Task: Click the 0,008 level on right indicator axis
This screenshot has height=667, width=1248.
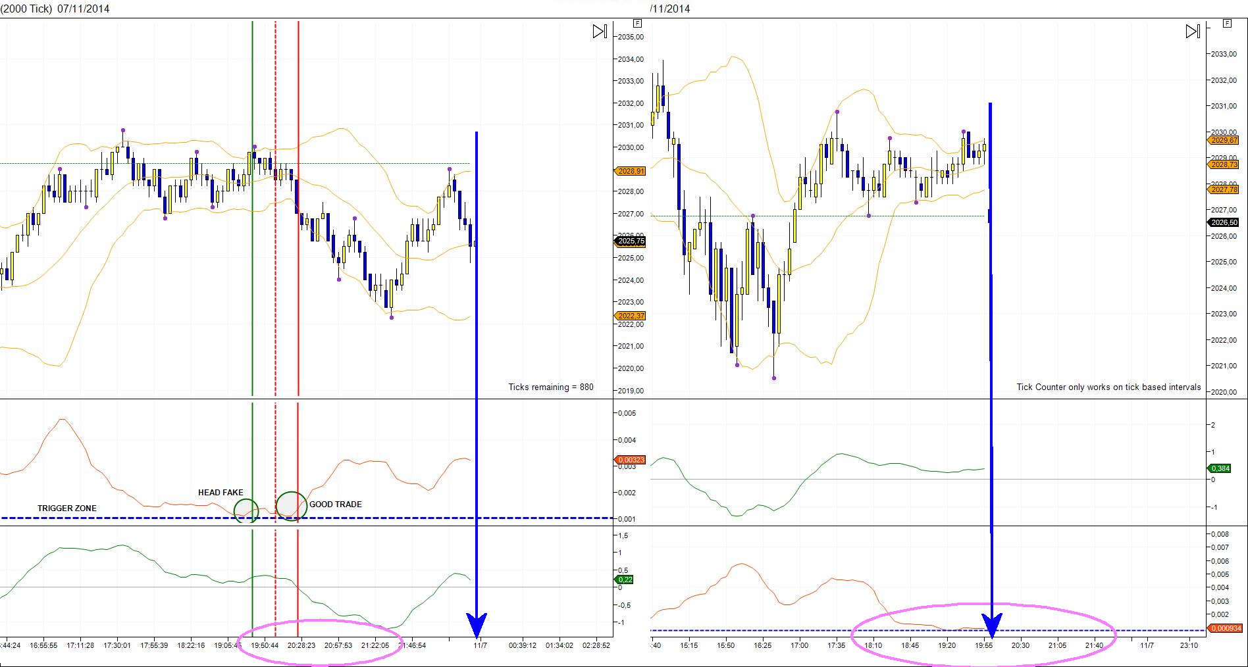Action: tap(1220, 534)
